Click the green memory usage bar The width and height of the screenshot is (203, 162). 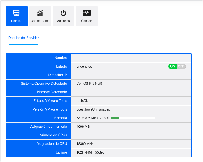[116, 118]
